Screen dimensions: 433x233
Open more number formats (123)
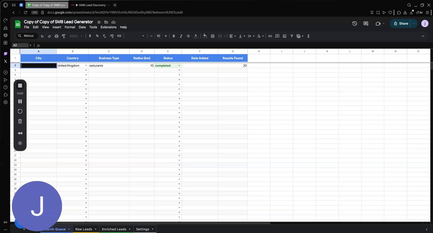[119, 36]
